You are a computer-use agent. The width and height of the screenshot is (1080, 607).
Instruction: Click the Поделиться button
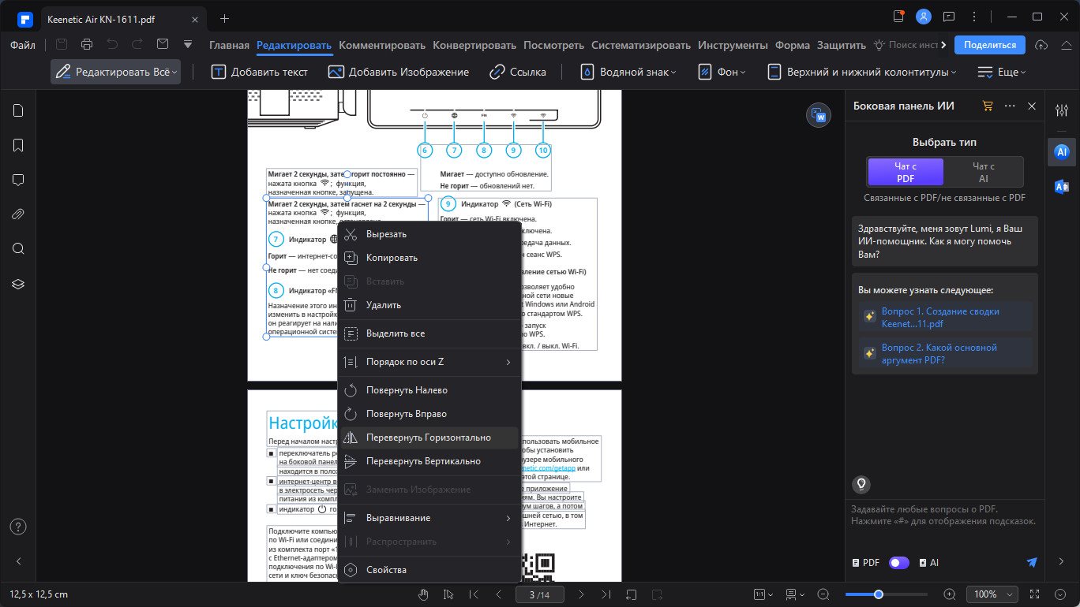coord(989,45)
